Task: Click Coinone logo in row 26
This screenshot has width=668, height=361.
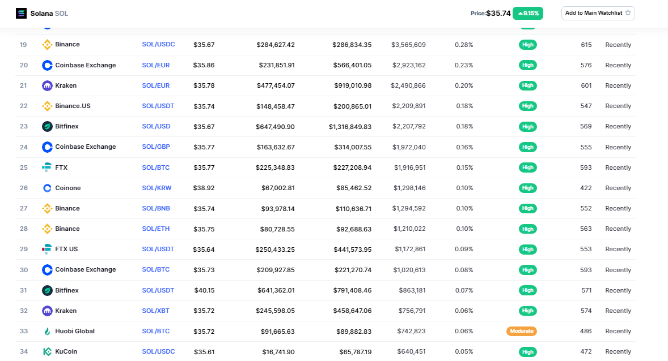Action: point(47,188)
